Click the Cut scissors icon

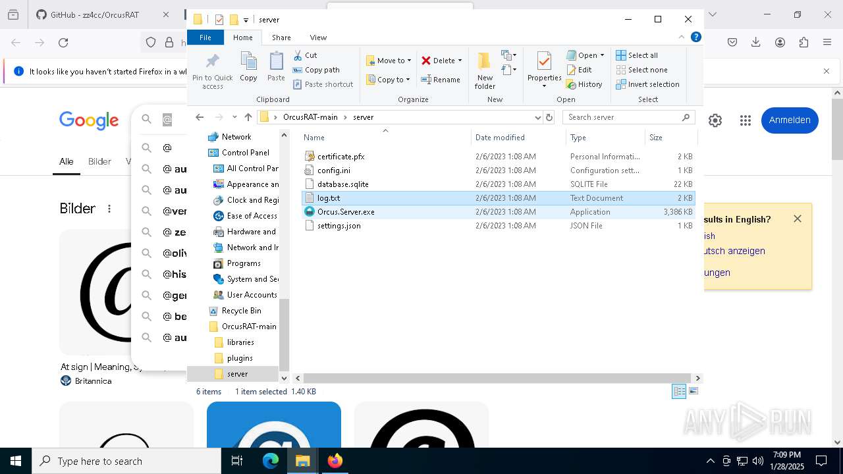point(298,55)
